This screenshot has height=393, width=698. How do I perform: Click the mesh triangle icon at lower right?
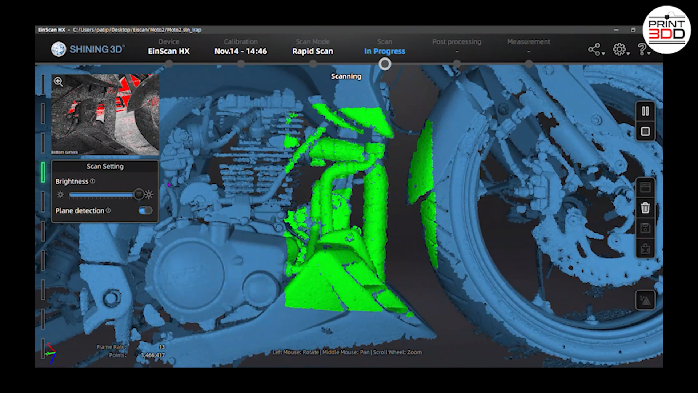point(645,300)
